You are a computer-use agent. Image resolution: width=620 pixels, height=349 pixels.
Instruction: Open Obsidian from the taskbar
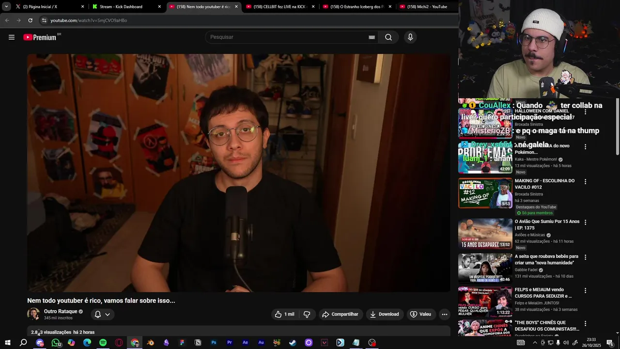click(x=167, y=343)
